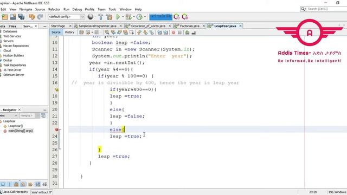Run the project with green play icon

tap(118, 17)
